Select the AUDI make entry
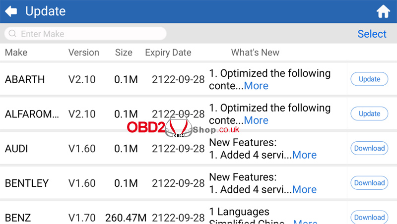The image size is (397, 224). tap(16, 149)
